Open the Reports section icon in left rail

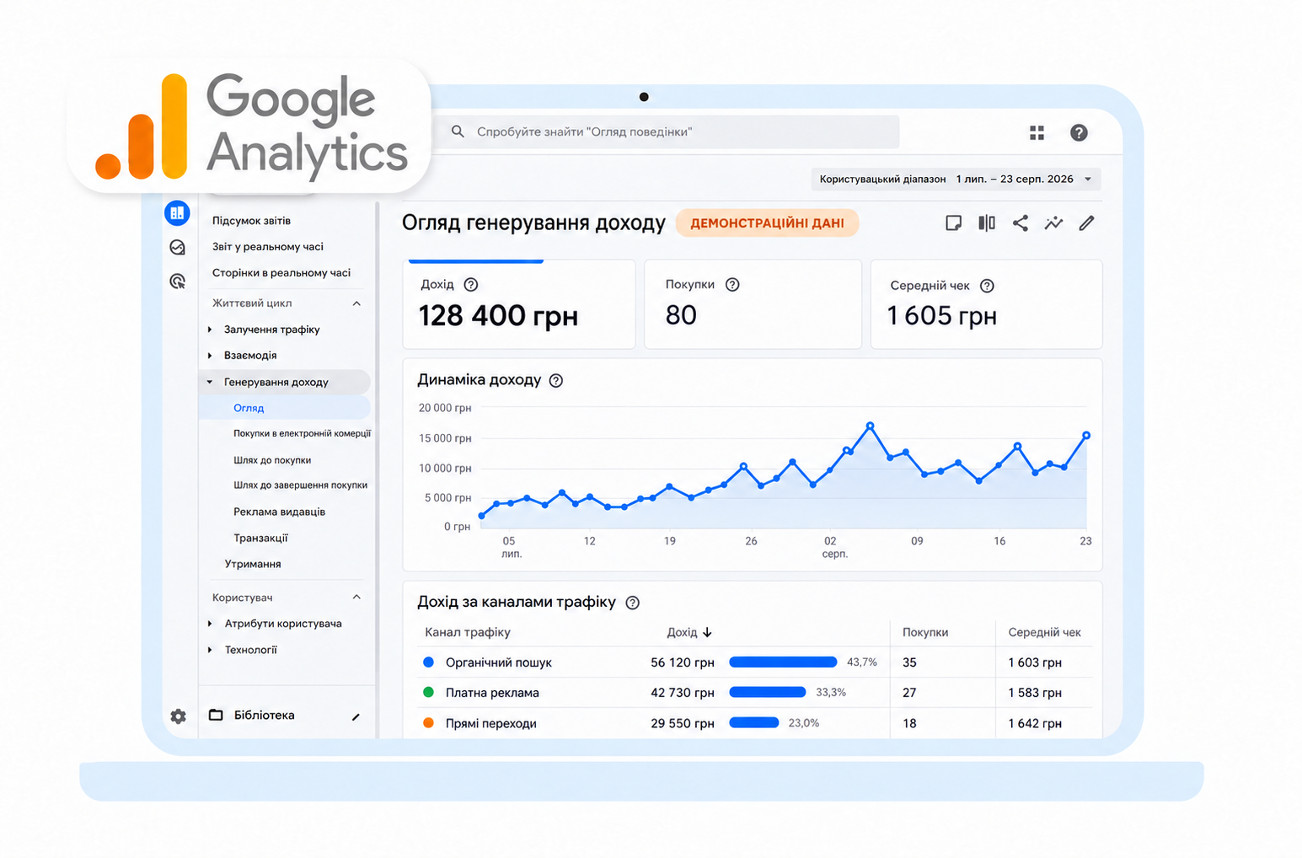click(x=177, y=212)
